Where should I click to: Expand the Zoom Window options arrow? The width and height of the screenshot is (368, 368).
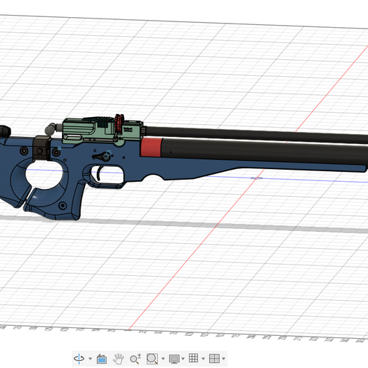point(163,359)
